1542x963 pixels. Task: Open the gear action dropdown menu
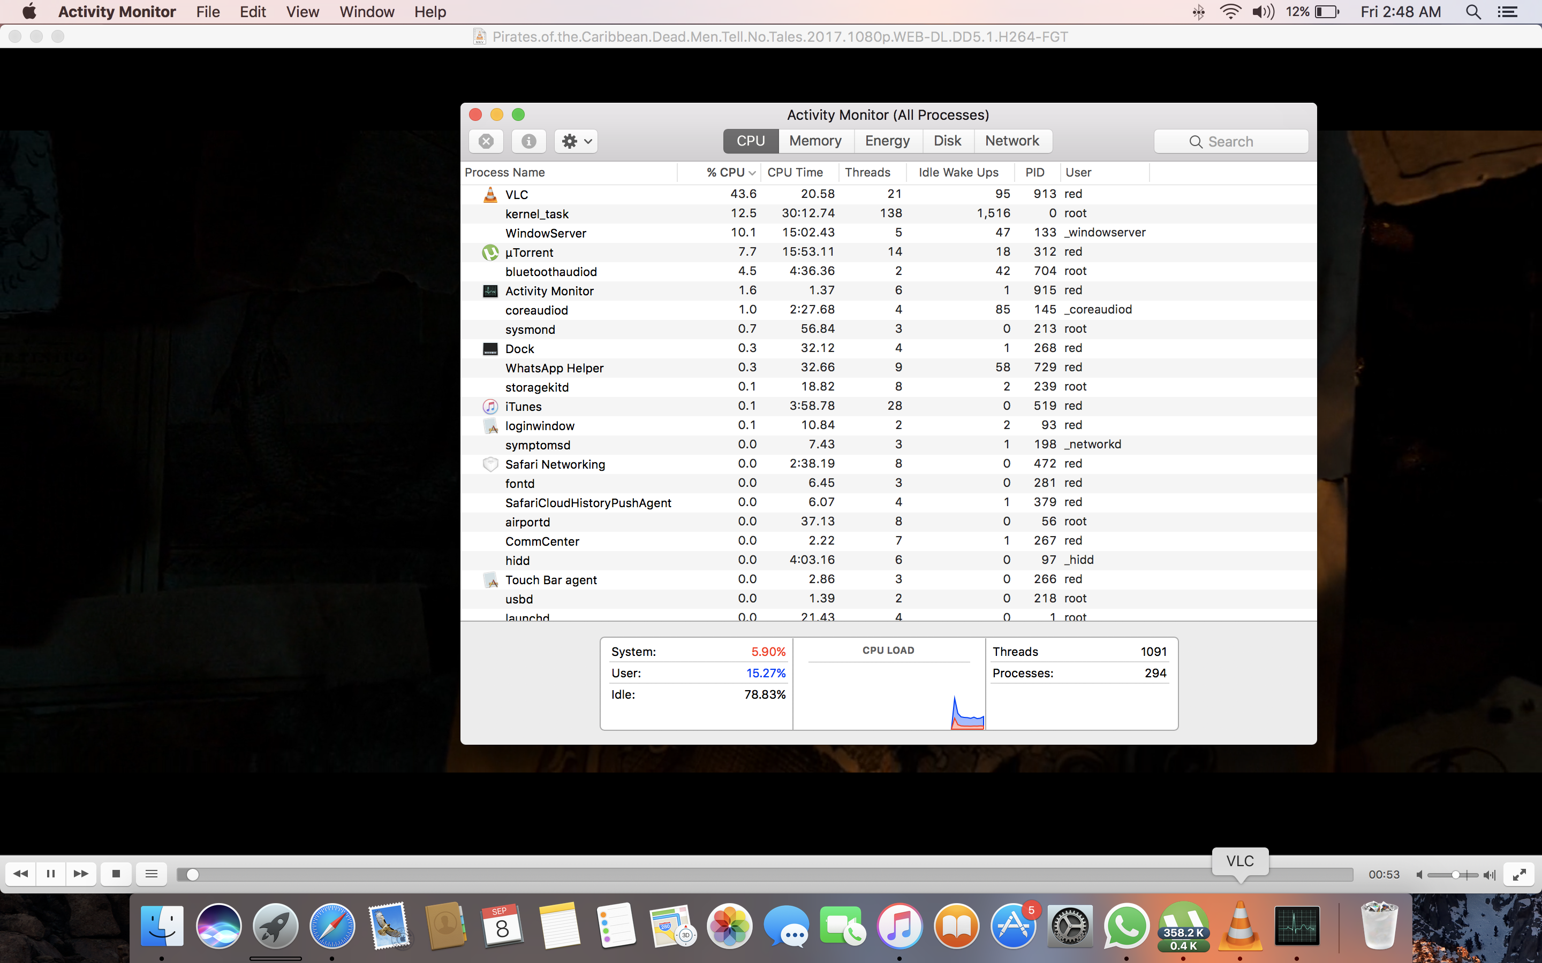click(577, 141)
